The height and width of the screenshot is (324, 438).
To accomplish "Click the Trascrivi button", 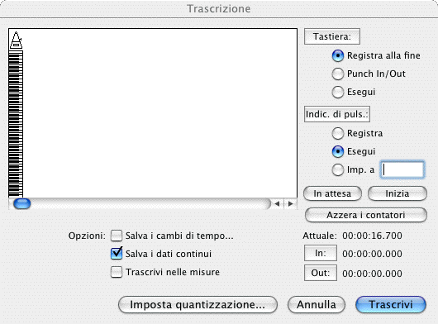I will 391,305.
